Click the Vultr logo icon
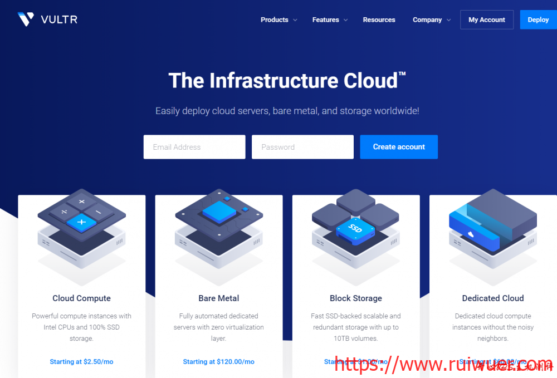Screen dimensions: 557x378 (x=26, y=19)
